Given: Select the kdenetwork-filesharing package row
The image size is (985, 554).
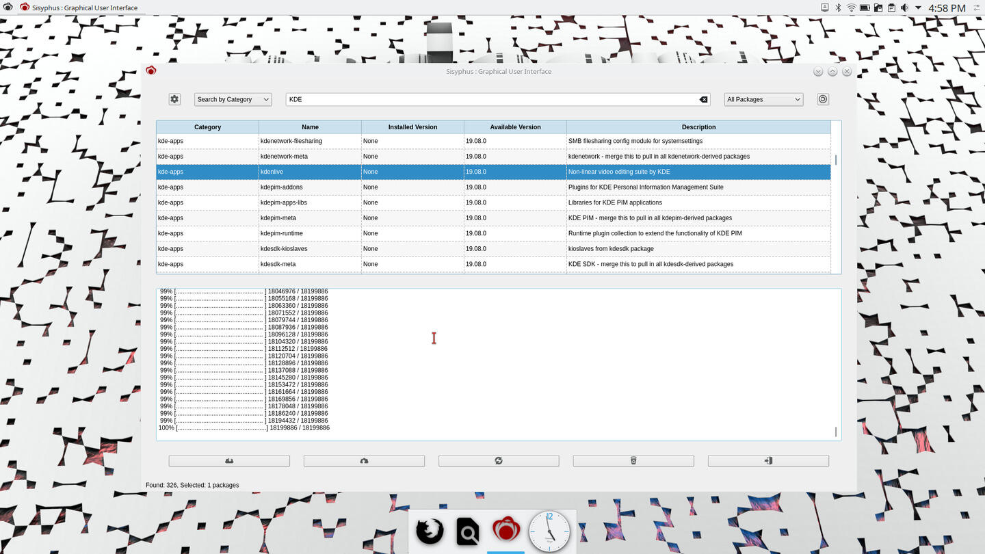Looking at the screenshot, I should [493, 141].
